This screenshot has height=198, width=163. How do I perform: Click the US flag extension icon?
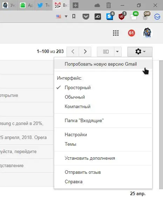click(x=58, y=16)
